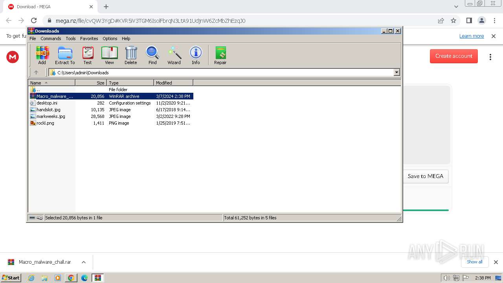Click the network tray icon
503x283 pixels.
(x=456, y=278)
